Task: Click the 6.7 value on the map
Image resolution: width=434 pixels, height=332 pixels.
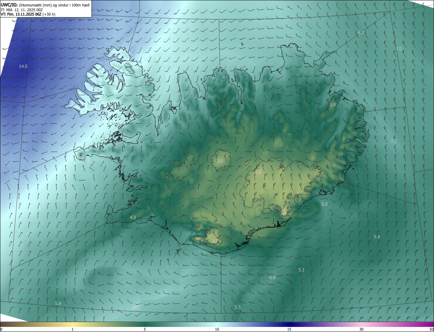Action: click(361, 33)
